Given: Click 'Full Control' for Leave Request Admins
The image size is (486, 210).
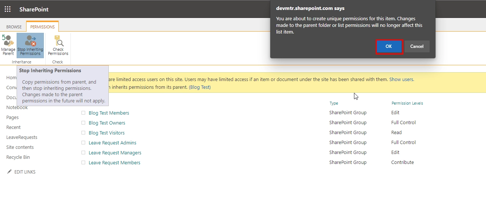Looking at the screenshot, I should pos(403,142).
